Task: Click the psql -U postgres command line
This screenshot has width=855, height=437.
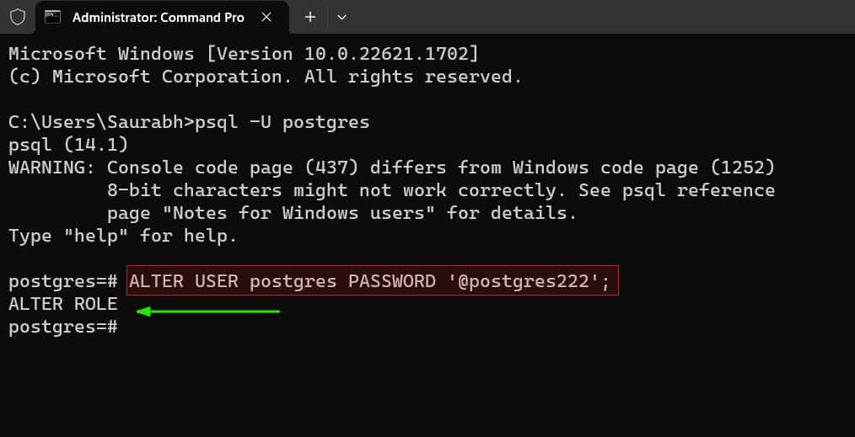Action: (x=282, y=122)
